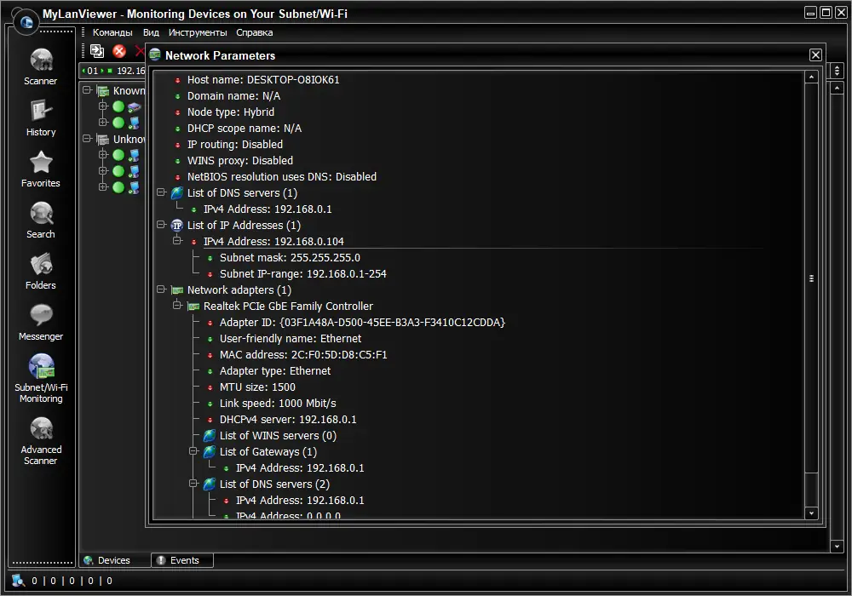Click the globe icon beside List of DNS servers (1)
852x596 pixels.
pos(177,192)
